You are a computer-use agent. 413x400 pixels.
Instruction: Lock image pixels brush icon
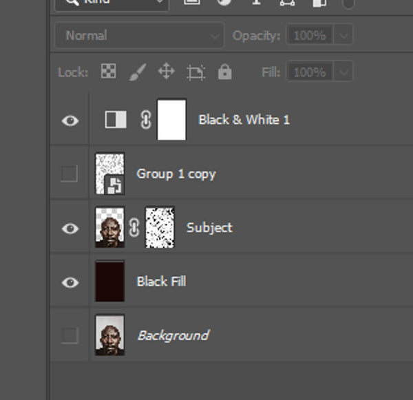[138, 72]
